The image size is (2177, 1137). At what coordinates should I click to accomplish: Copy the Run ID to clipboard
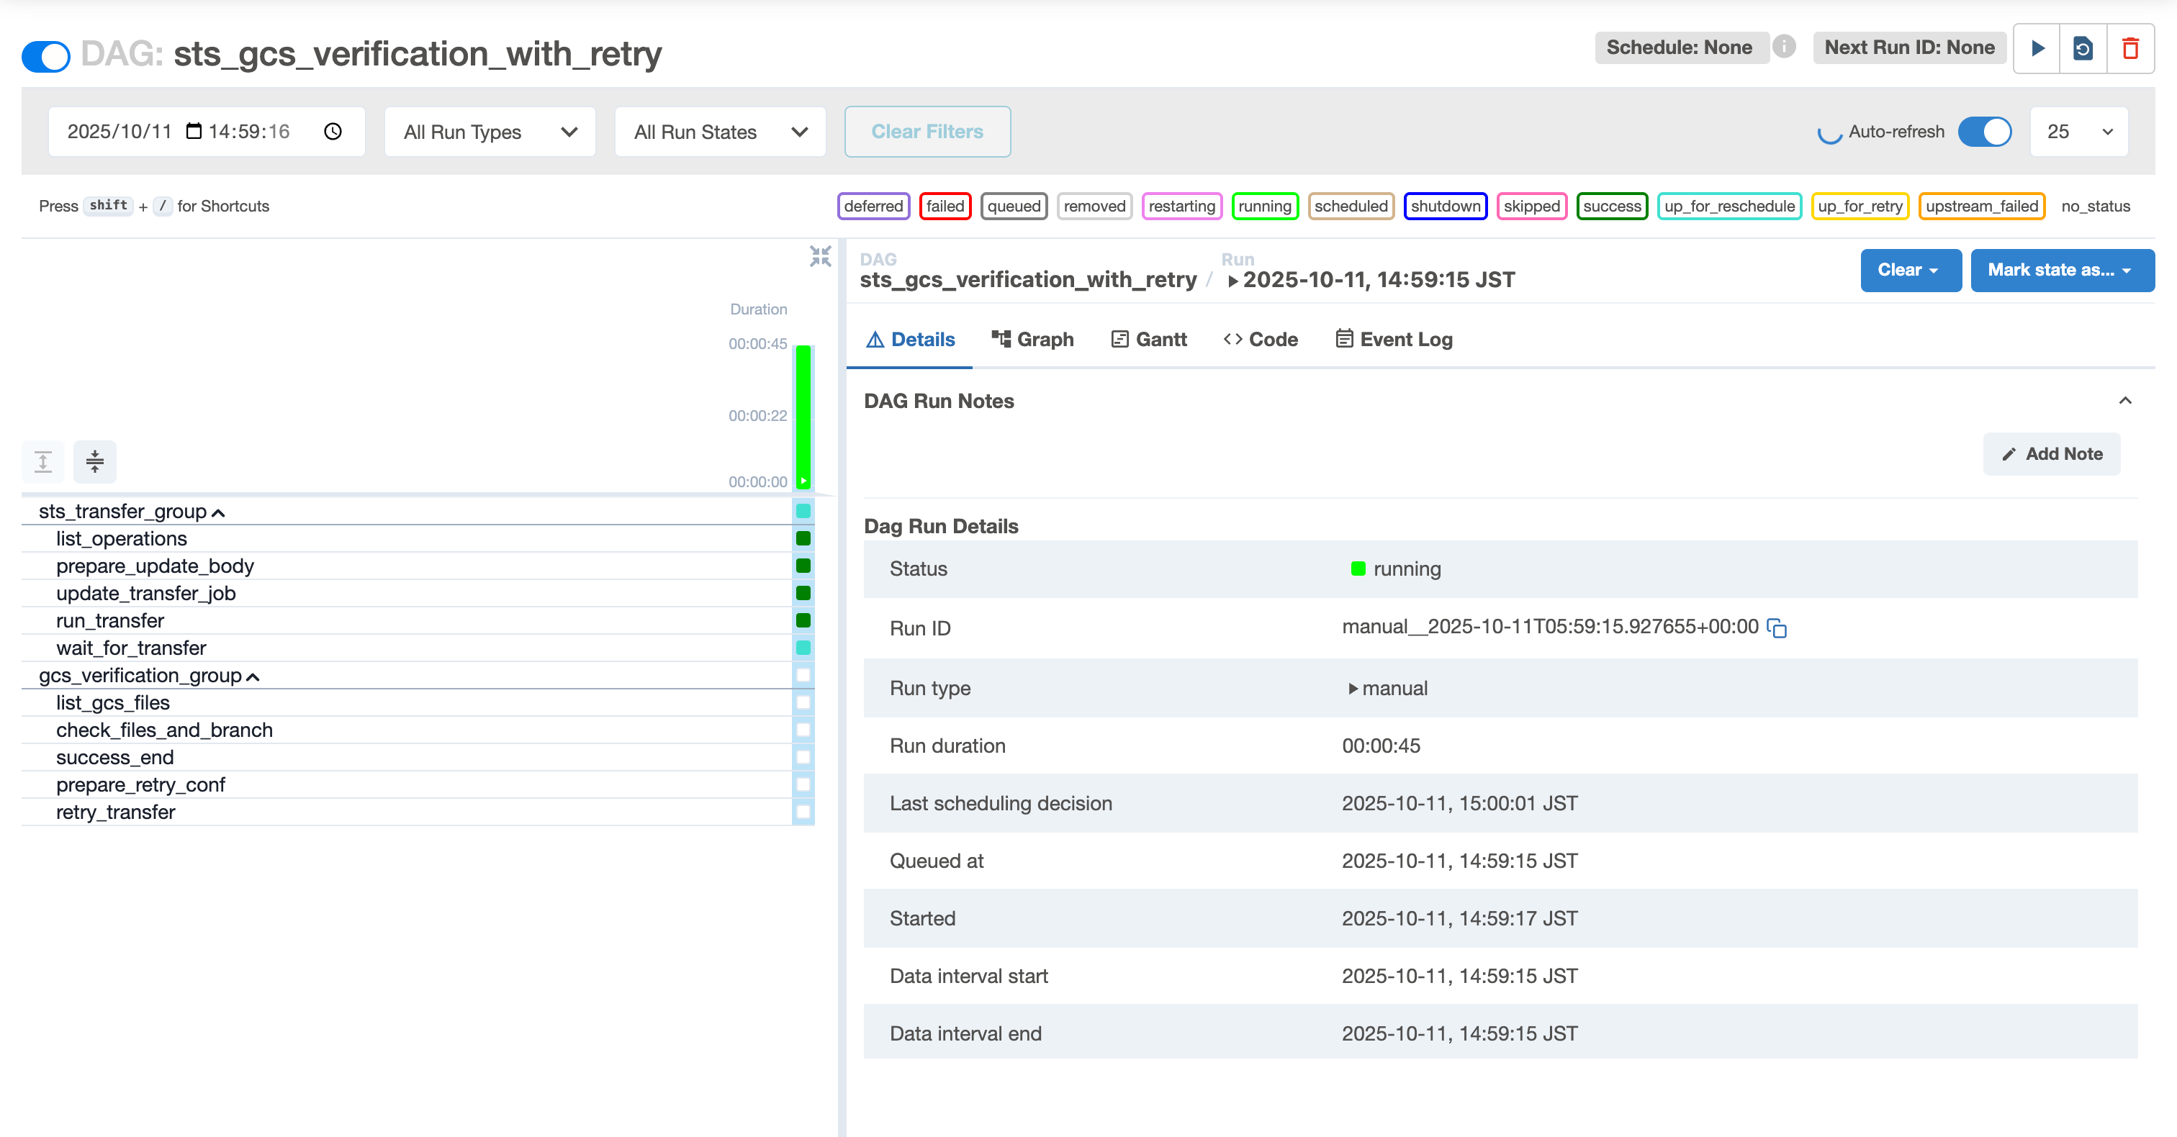[x=1777, y=628]
